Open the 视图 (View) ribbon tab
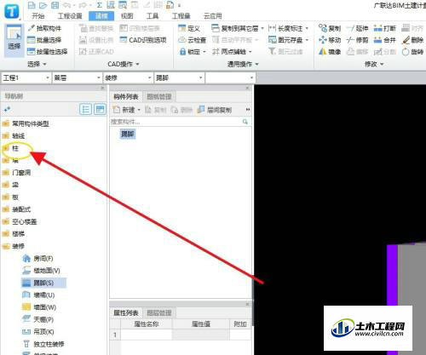The height and width of the screenshot is (355, 426). pos(127,16)
